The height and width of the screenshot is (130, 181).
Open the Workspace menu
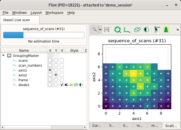[x=54, y=12]
